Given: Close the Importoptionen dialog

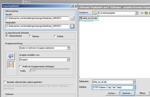Looking at the screenshot, I should click(x=76, y=6).
